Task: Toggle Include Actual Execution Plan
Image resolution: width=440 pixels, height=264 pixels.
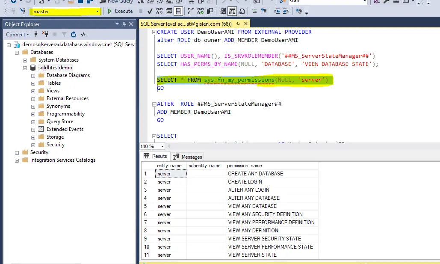Action: [191, 11]
